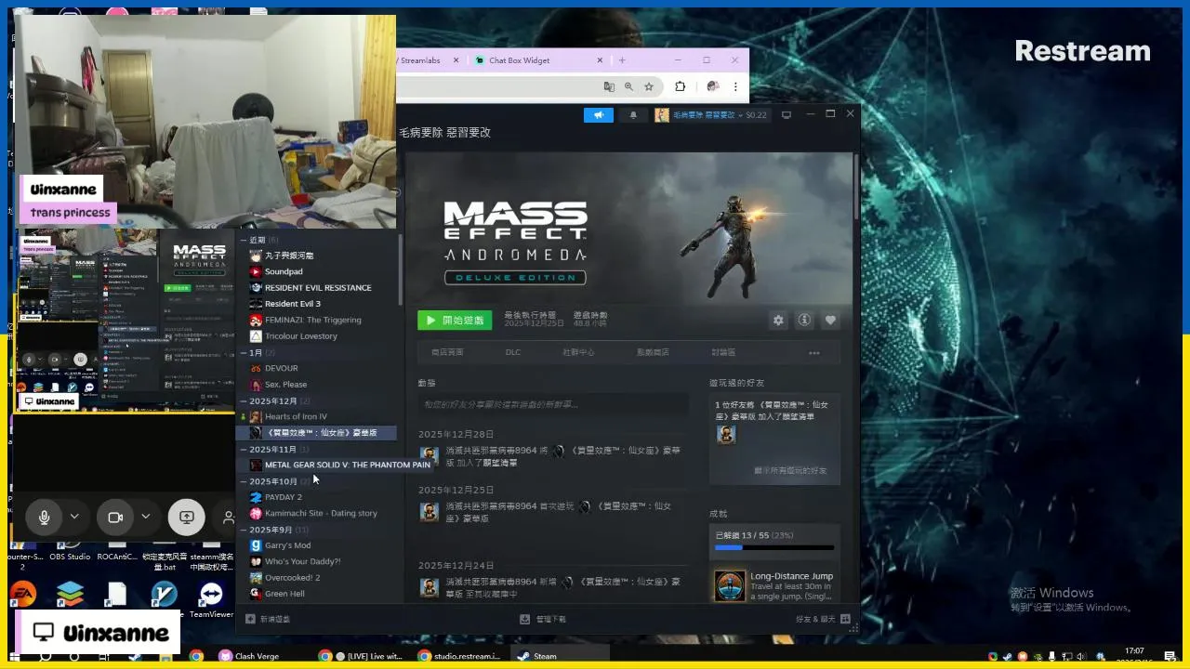Click user avatar on 2025年12月28日 activity

click(429, 456)
